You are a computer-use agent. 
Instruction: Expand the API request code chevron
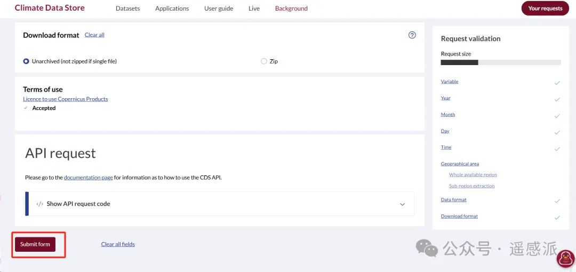(402, 204)
